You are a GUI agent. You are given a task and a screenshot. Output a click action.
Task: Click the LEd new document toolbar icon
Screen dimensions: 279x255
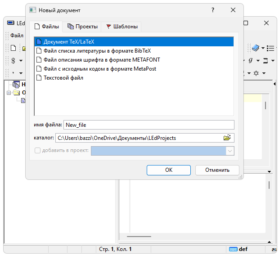(x=13, y=48)
